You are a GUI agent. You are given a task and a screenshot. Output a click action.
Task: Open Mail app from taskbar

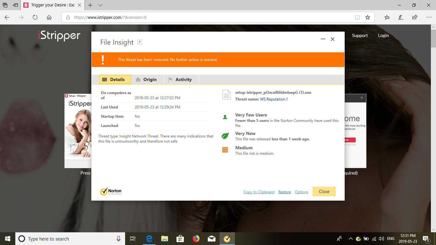tap(211, 239)
